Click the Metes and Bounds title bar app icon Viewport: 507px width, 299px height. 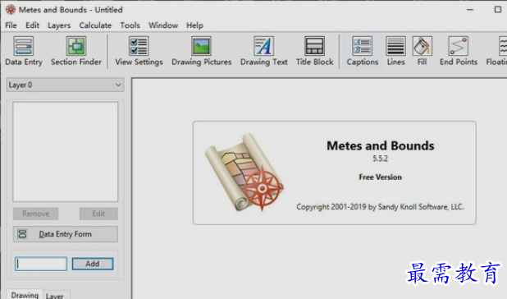tap(11, 10)
